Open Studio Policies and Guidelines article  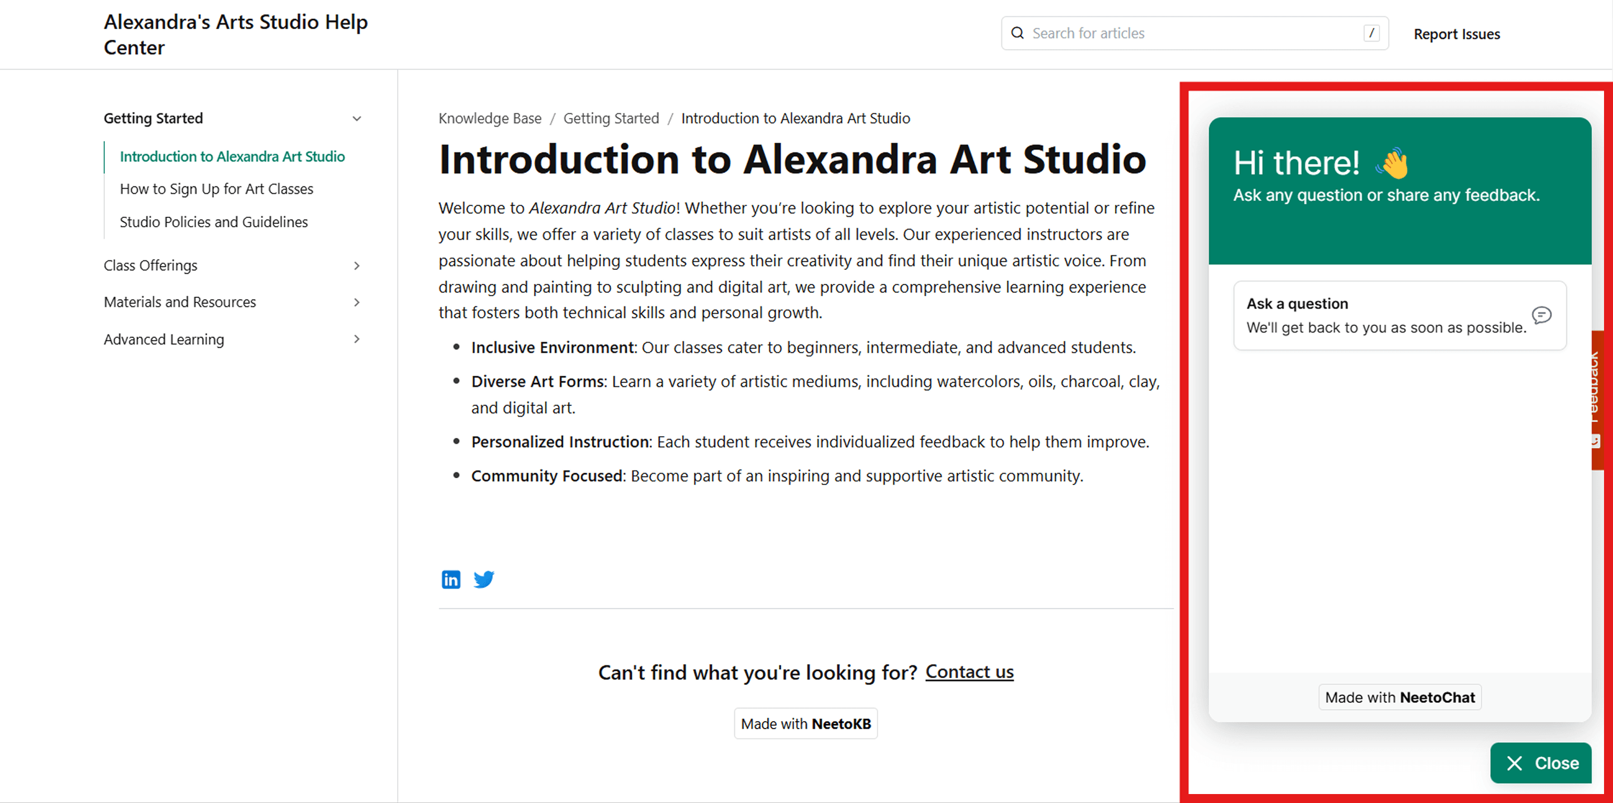pyautogui.click(x=213, y=222)
